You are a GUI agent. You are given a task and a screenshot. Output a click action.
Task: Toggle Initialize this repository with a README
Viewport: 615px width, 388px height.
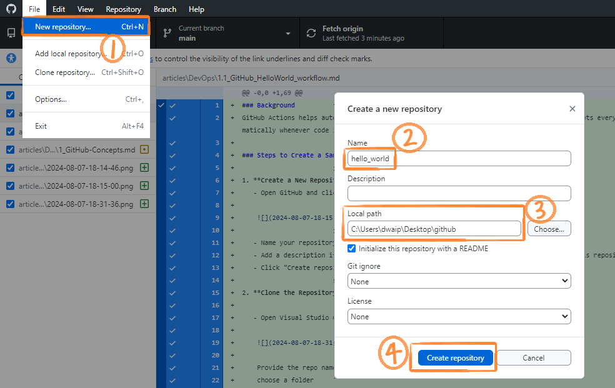pos(351,249)
